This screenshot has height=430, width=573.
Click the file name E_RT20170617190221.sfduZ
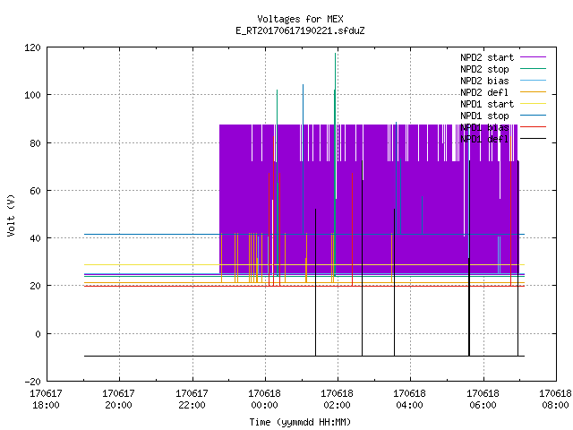tap(300, 30)
